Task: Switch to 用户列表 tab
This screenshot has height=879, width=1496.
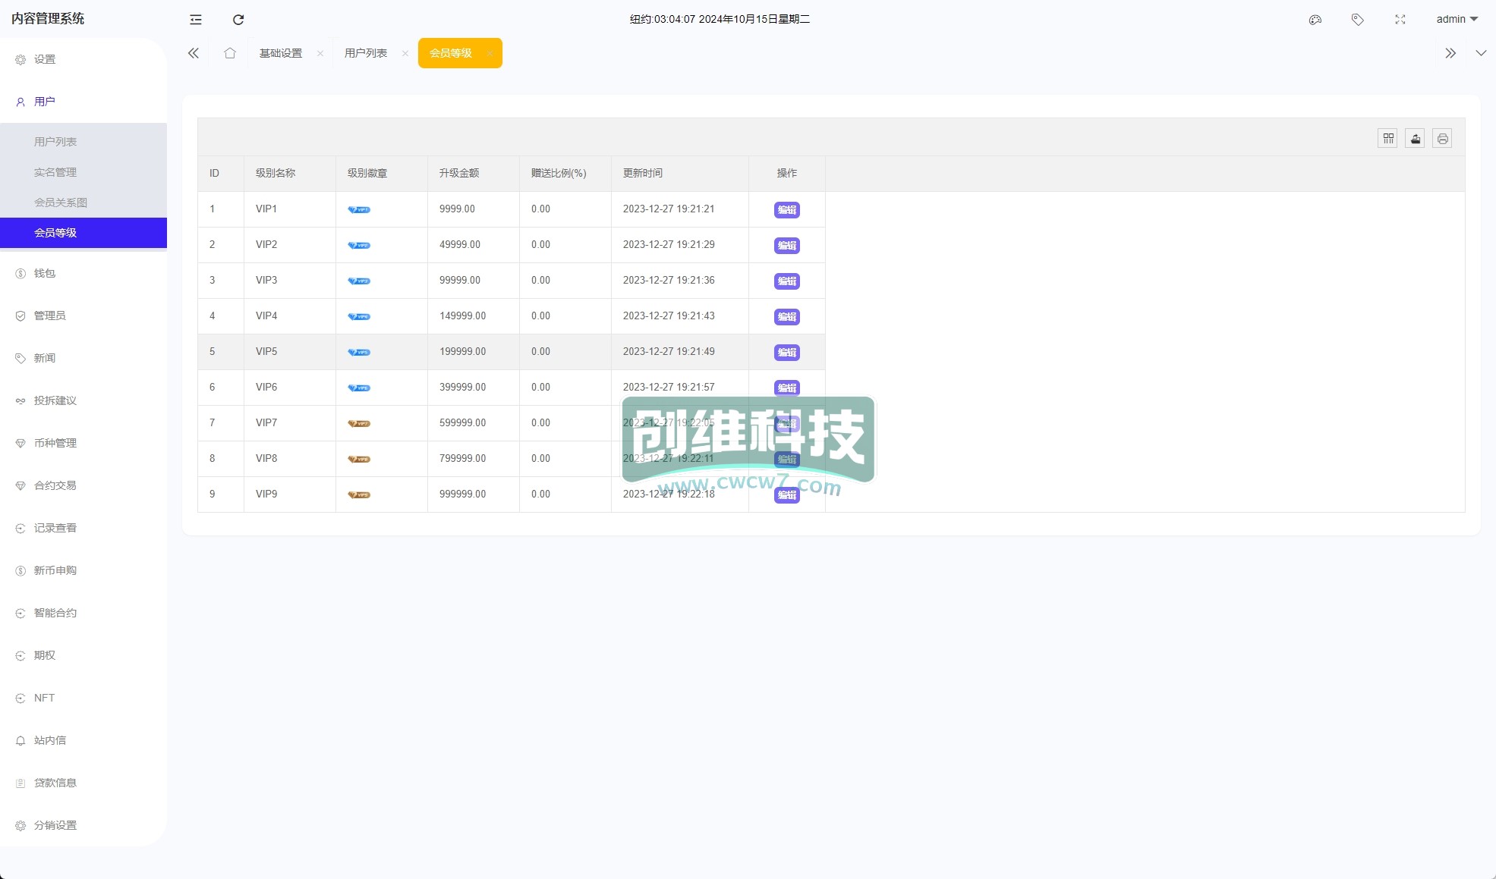Action: pyautogui.click(x=366, y=53)
